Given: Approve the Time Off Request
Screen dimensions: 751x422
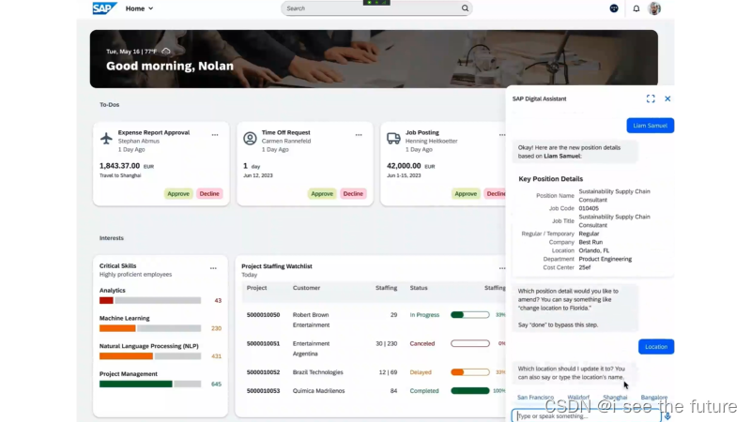Looking at the screenshot, I should (322, 194).
